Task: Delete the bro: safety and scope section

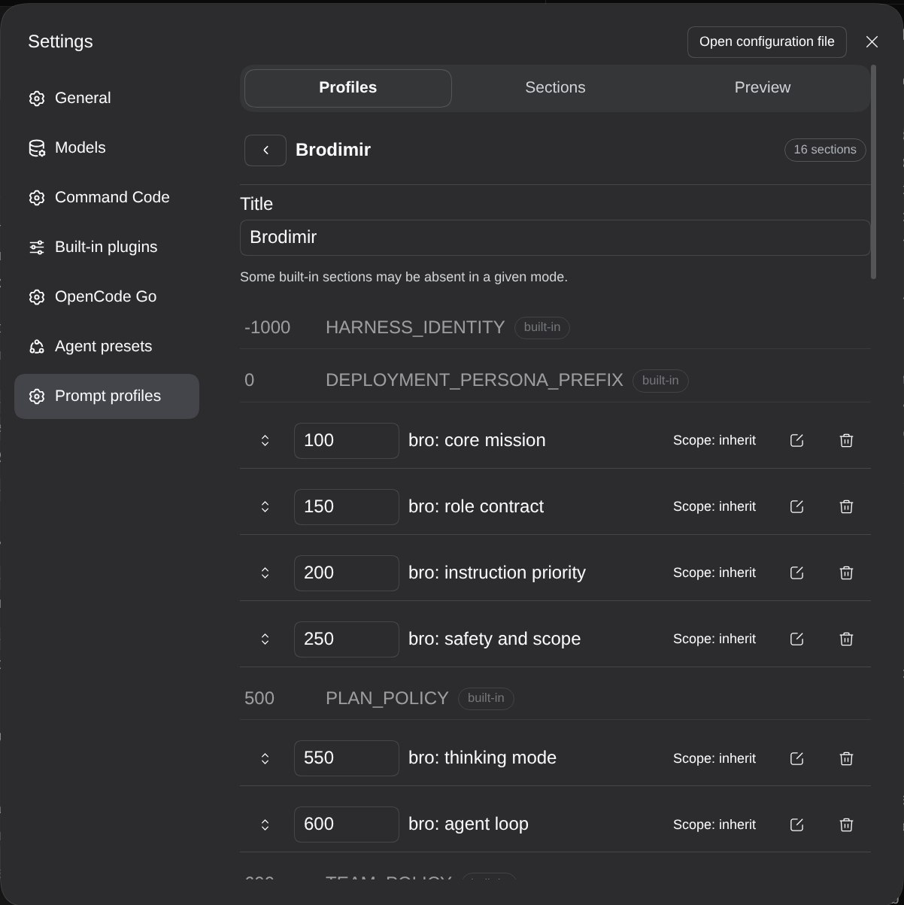Action: (846, 639)
